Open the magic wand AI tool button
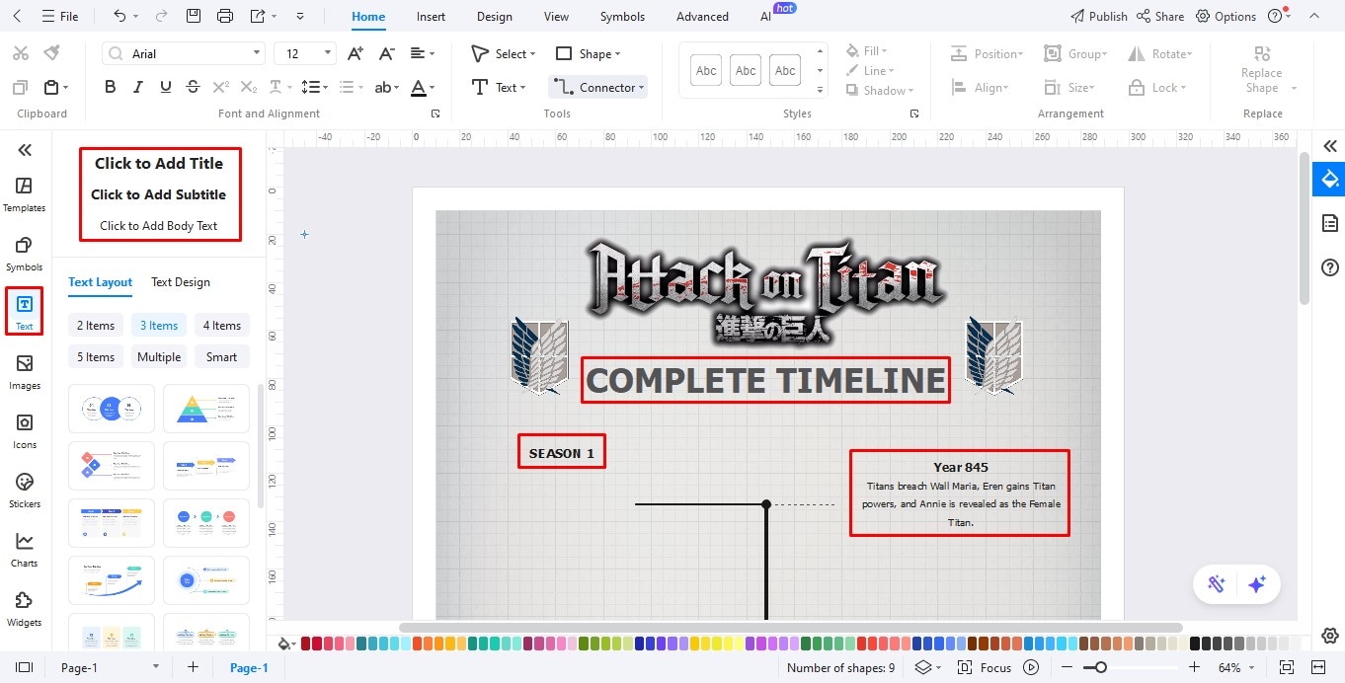The width and height of the screenshot is (1345, 683). (x=1216, y=584)
